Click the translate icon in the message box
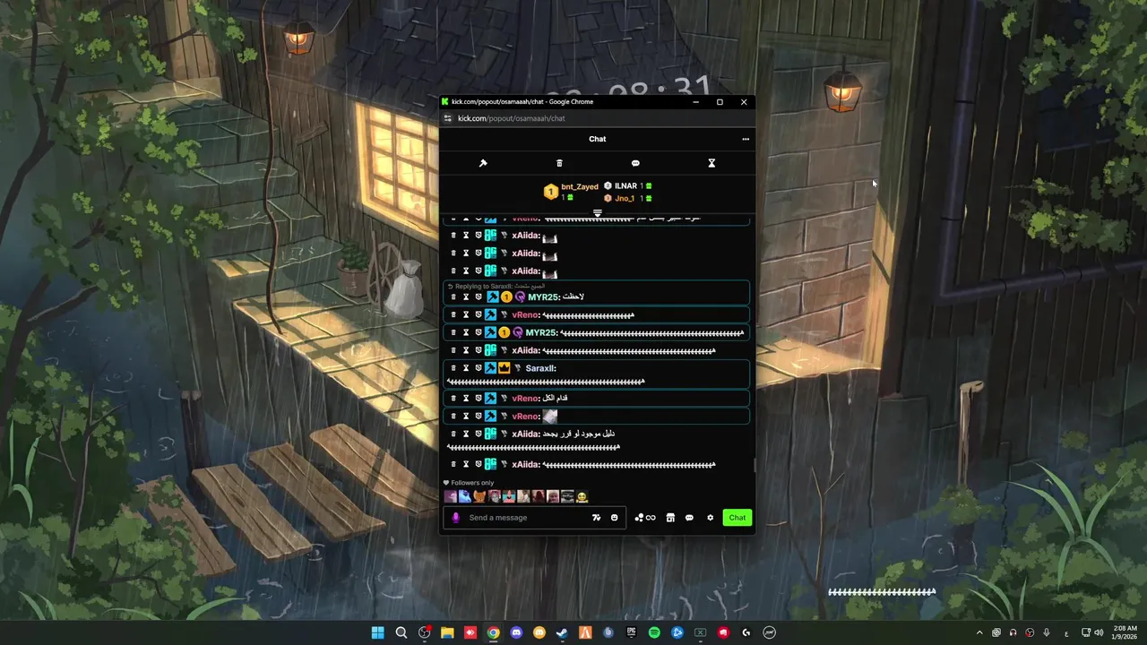 (x=596, y=518)
